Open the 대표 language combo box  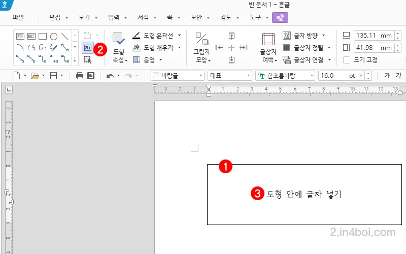tap(230, 76)
